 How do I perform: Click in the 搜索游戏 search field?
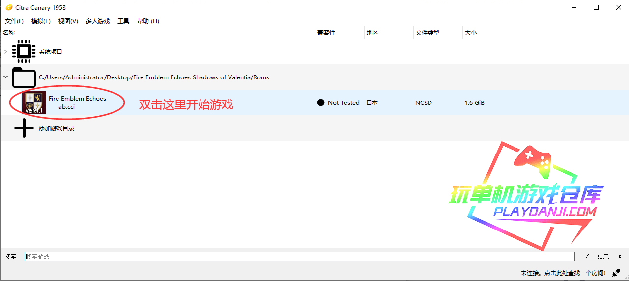(299, 256)
